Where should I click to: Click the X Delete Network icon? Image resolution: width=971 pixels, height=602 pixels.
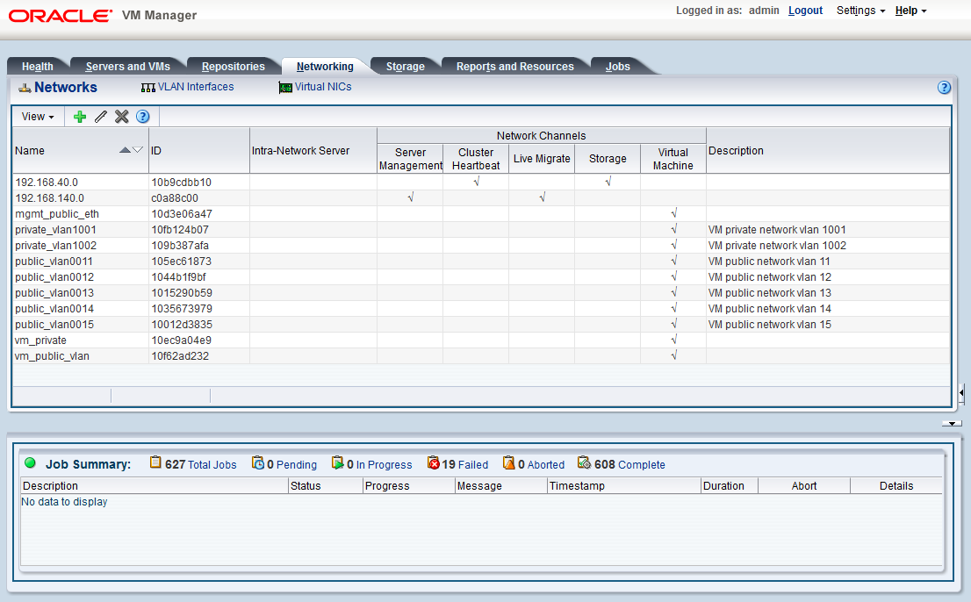(x=121, y=116)
